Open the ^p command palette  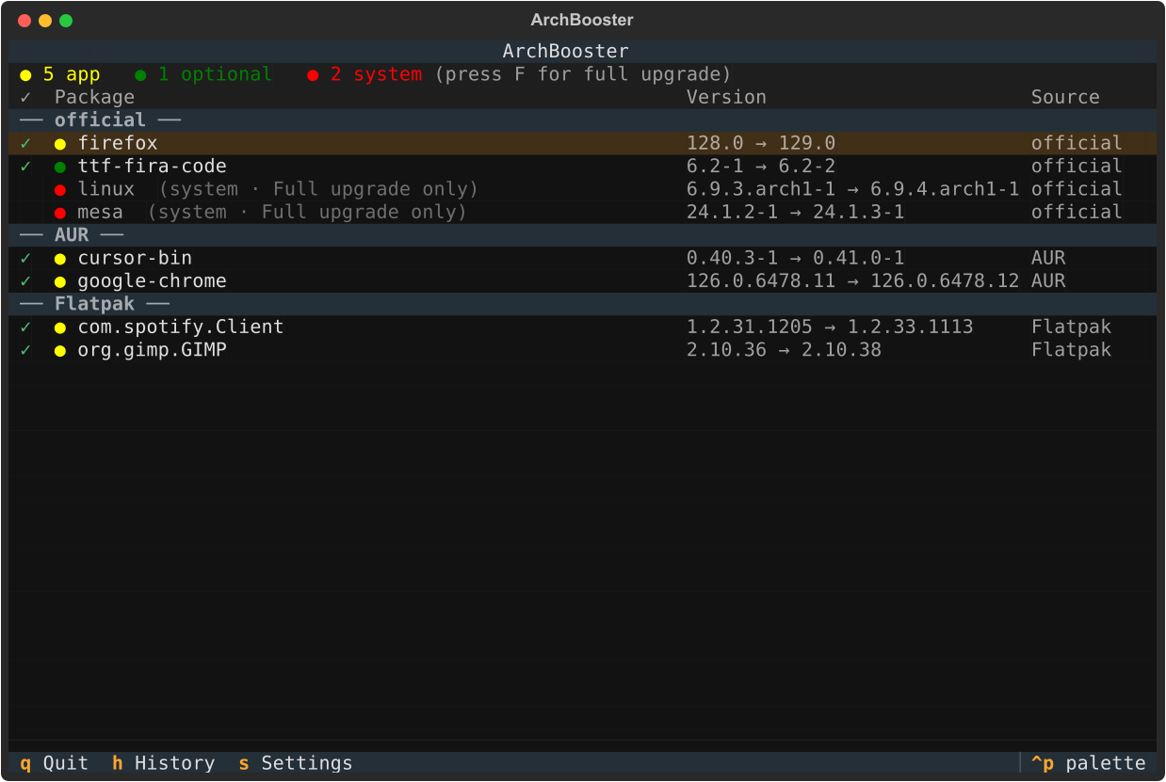coord(1088,763)
